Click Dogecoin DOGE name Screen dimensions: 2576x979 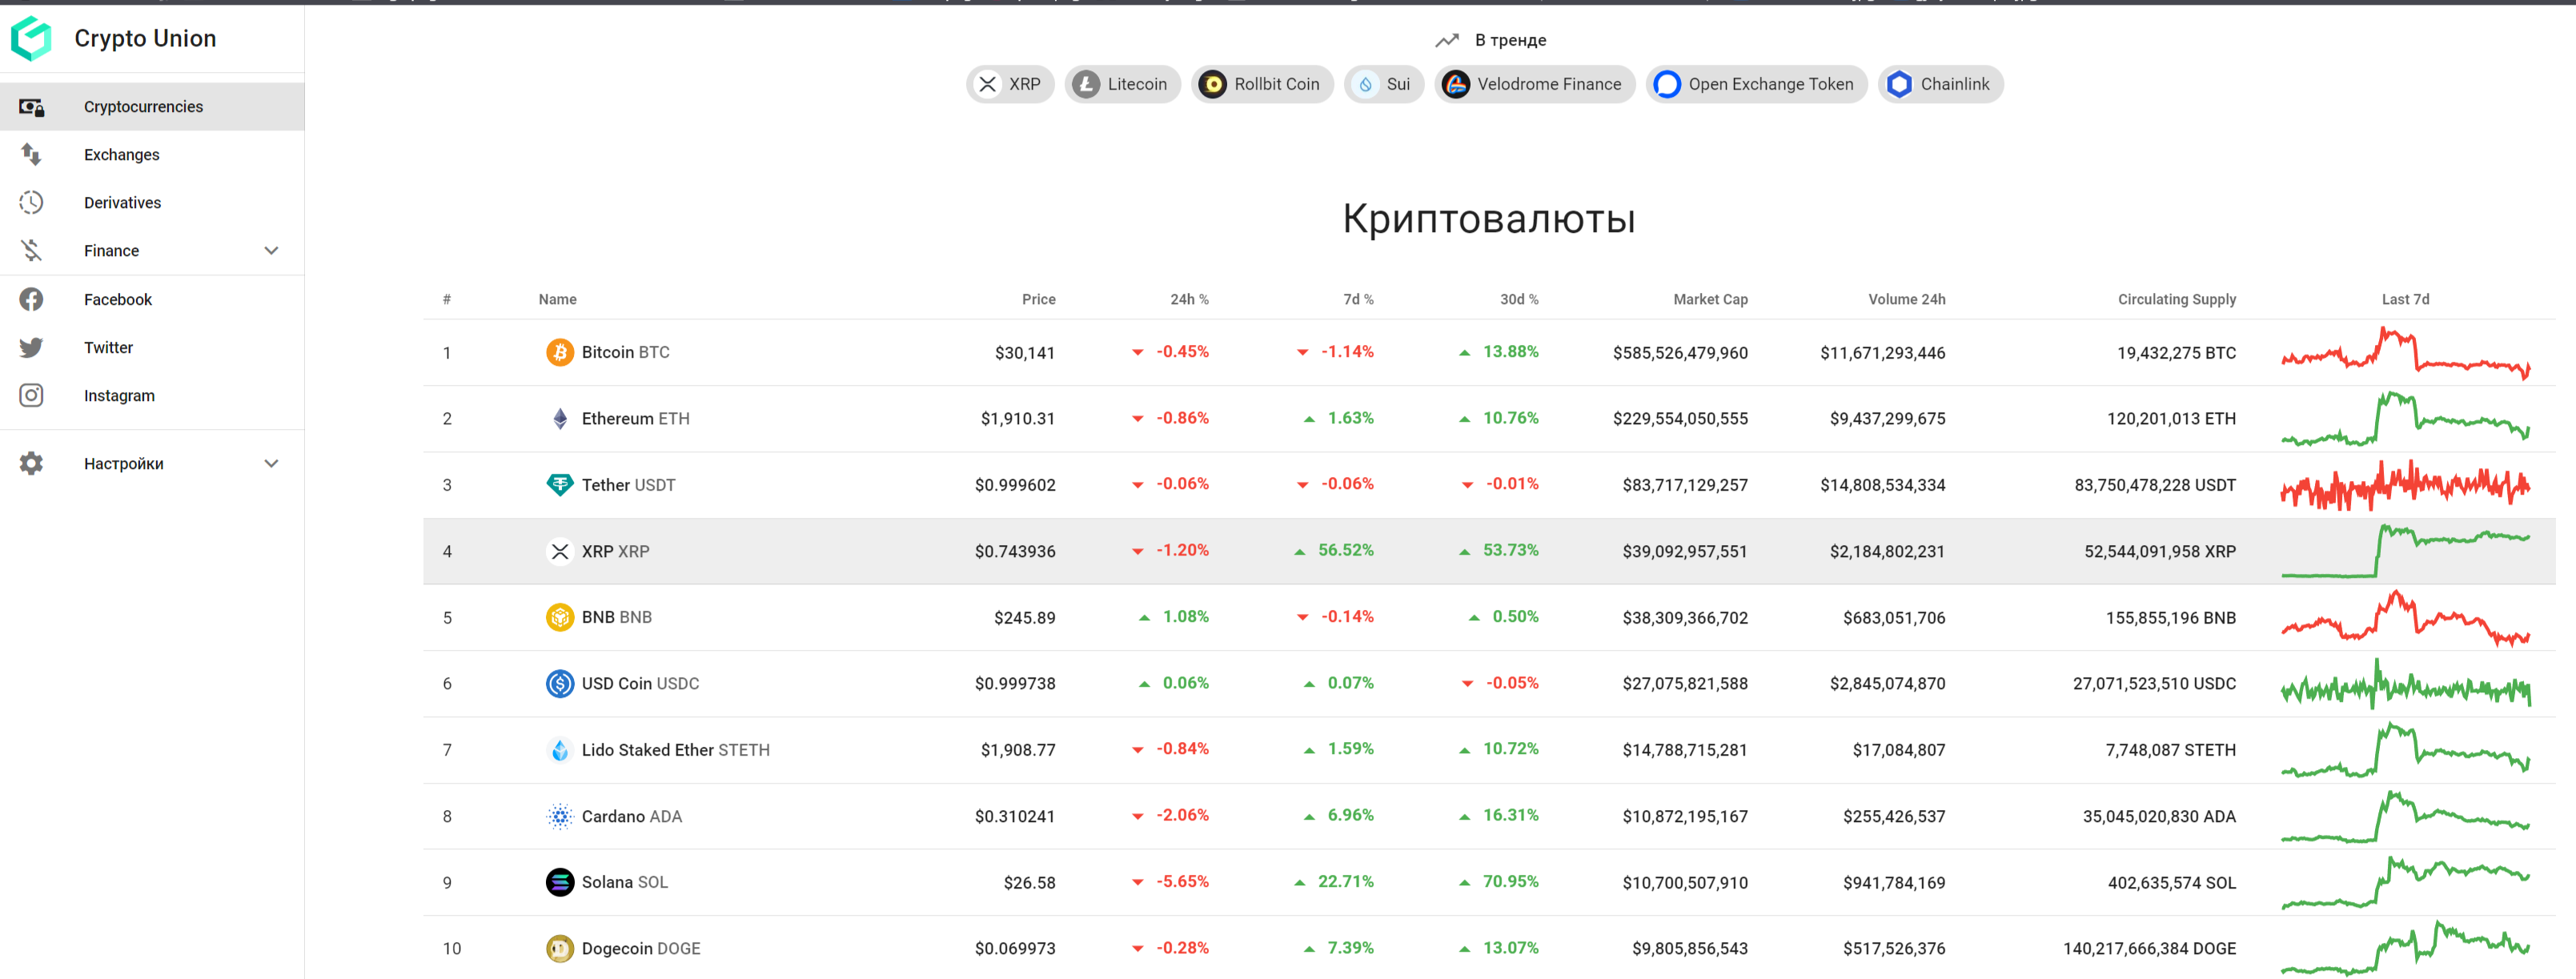click(641, 948)
